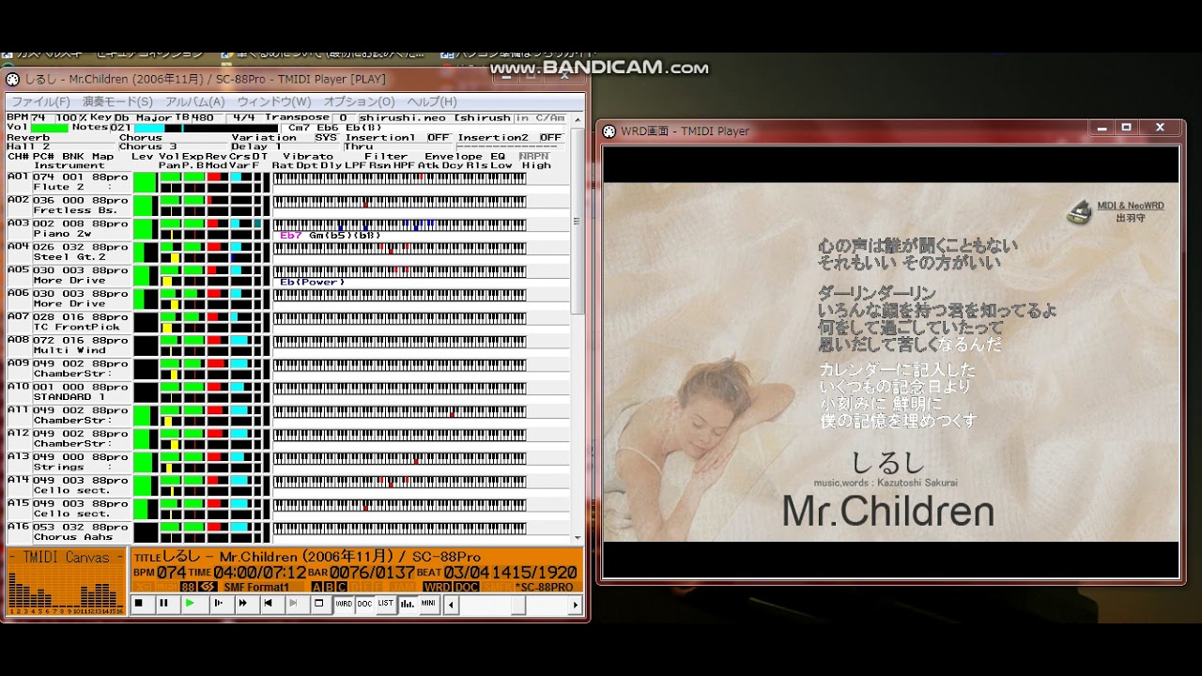Click marker C indicator
Screen dimensions: 1202x676
click(341, 587)
